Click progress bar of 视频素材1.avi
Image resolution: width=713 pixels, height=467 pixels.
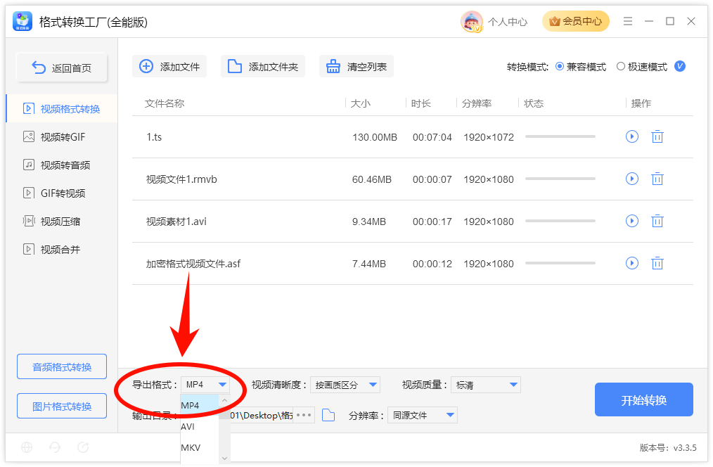[x=560, y=221]
